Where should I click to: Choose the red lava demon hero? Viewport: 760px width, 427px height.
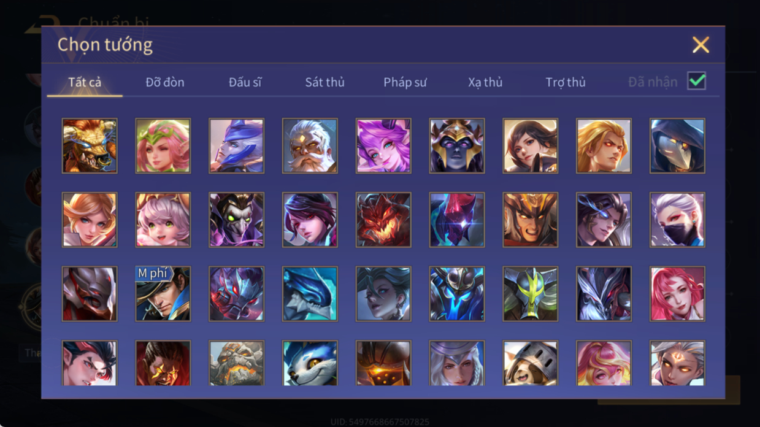point(383,220)
